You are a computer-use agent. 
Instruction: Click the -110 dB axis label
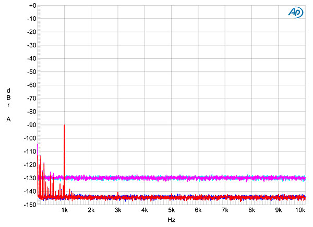[x=30, y=152]
